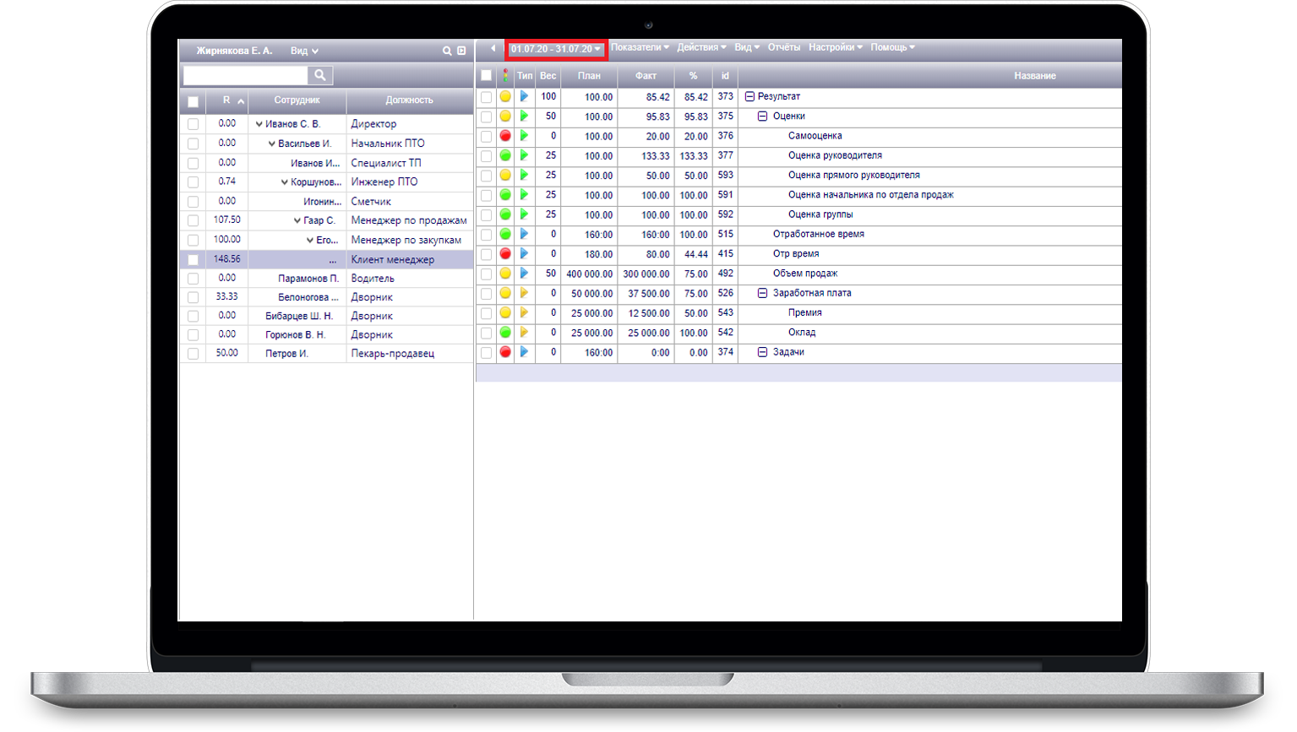Click the red status circle in the Самооценка row
This screenshot has width=1297, height=732.
click(505, 136)
